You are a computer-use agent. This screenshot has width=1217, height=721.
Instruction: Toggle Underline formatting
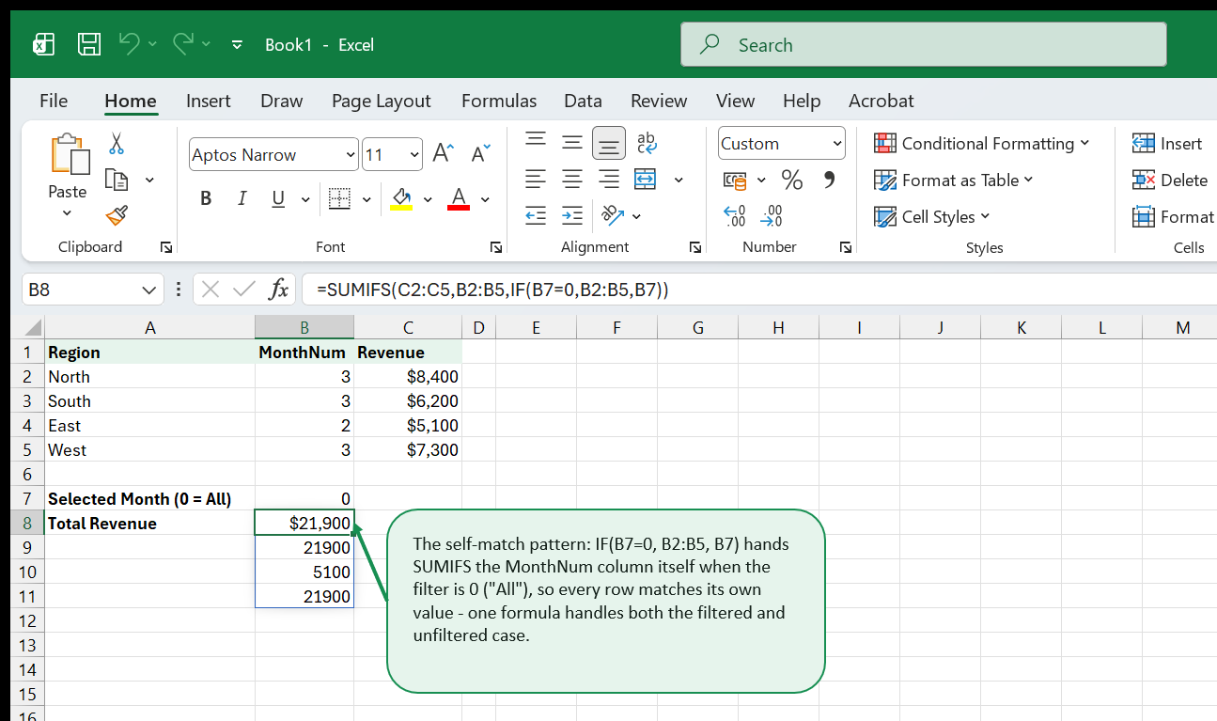click(278, 198)
